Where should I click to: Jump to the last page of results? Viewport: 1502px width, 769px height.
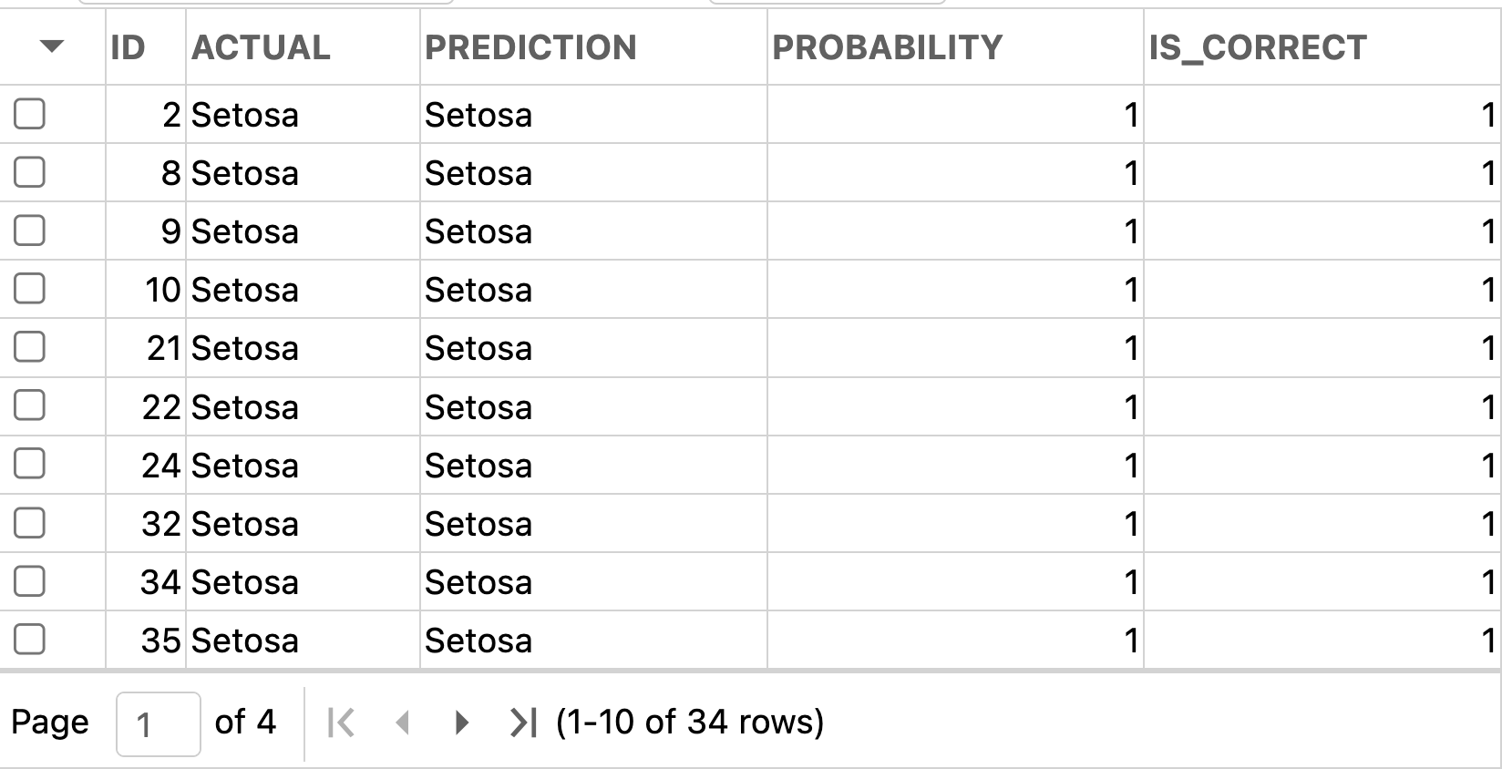pos(523,723)
